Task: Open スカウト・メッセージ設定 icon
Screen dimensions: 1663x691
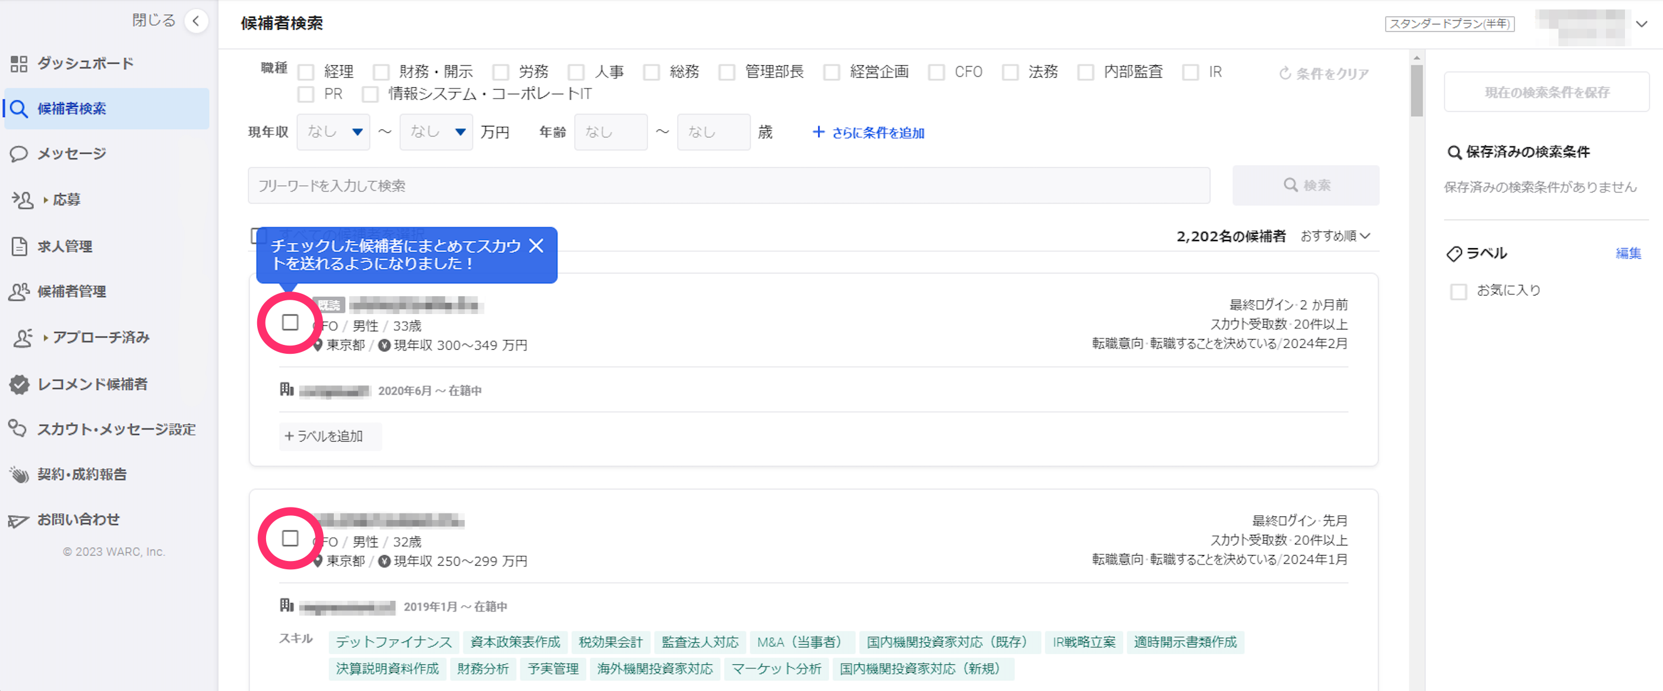Action: click(x=17, y=429)
